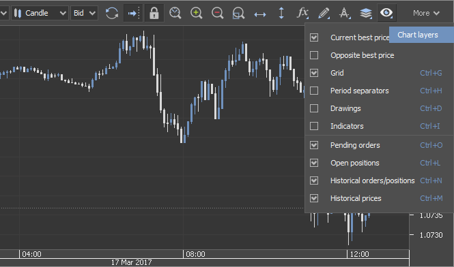
Task: Click the Pending orders label
Action: tap(355, 145)
